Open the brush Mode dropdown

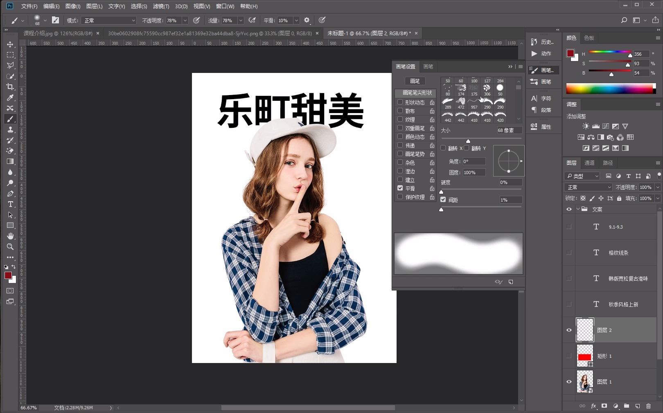coord(108,20)
